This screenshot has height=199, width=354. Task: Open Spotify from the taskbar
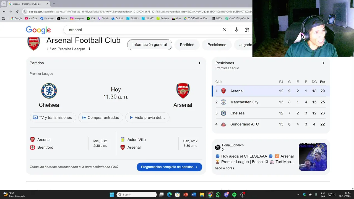234,195
